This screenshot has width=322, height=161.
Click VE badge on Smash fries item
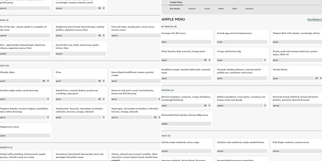click(x=99, y=99)
